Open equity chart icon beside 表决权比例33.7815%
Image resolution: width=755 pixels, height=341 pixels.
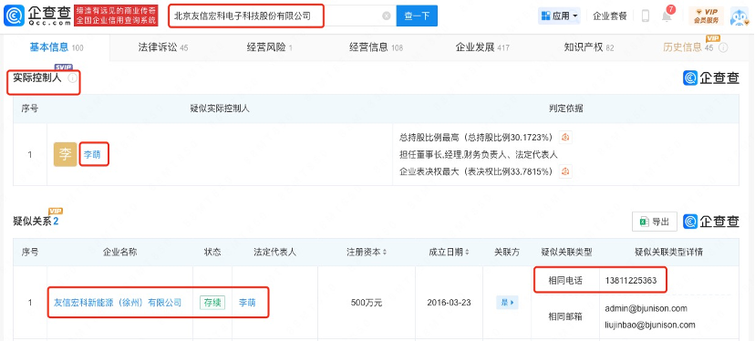[x=565, y=171]
